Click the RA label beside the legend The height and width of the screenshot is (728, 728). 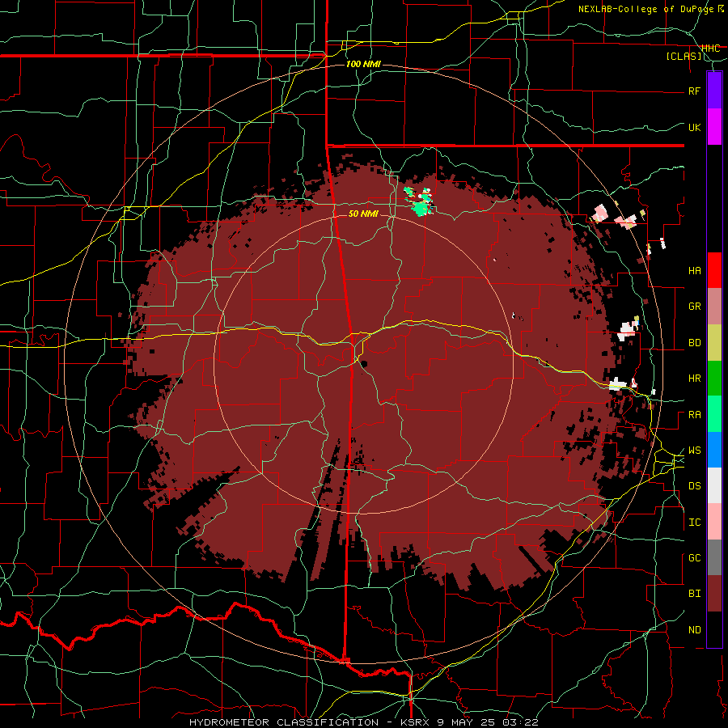695,415
